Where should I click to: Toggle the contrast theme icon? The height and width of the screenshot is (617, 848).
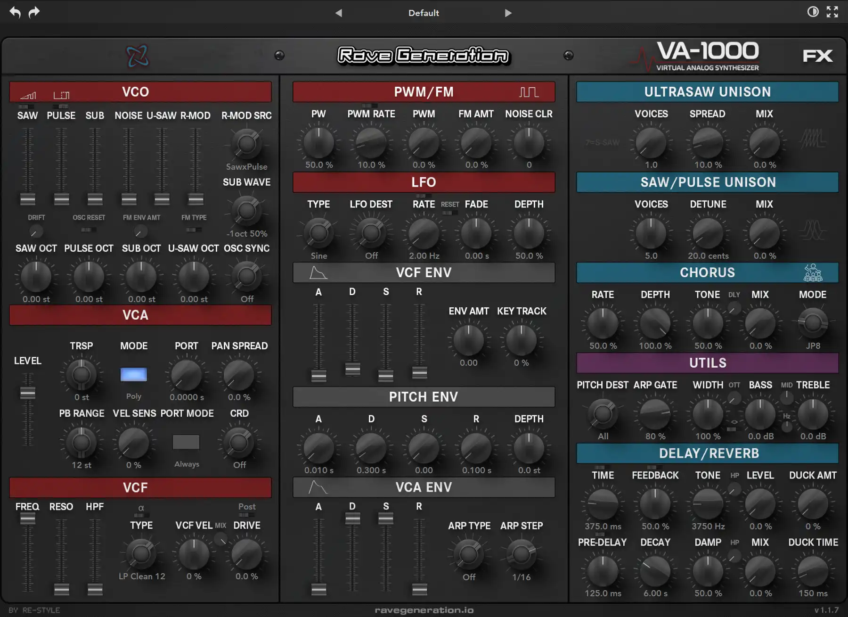[813, 12]
